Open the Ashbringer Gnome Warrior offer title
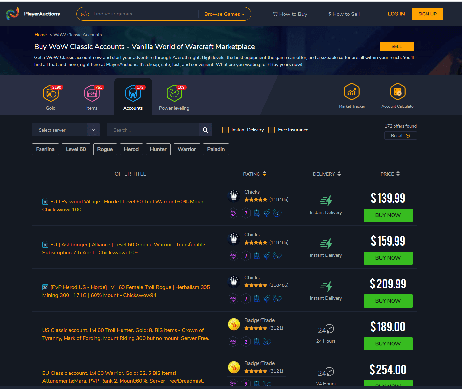 point(125,249)
